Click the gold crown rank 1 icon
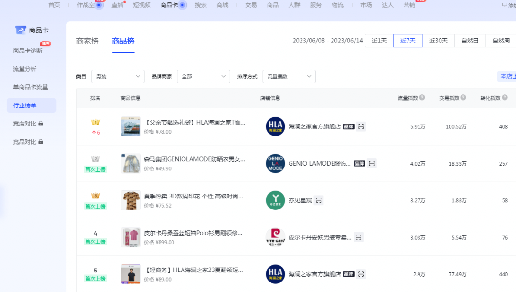The width and height of the screenshot is (516, 292). 96,123
